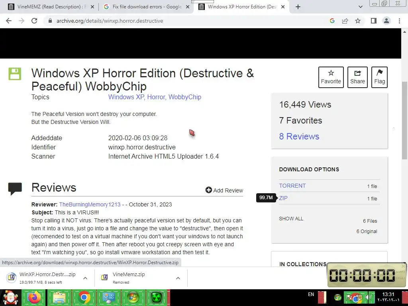The width and height of the screenshot is (408, 306).
Task: Expand WinXP.Horror download options chevron
Action: point(85,278)
